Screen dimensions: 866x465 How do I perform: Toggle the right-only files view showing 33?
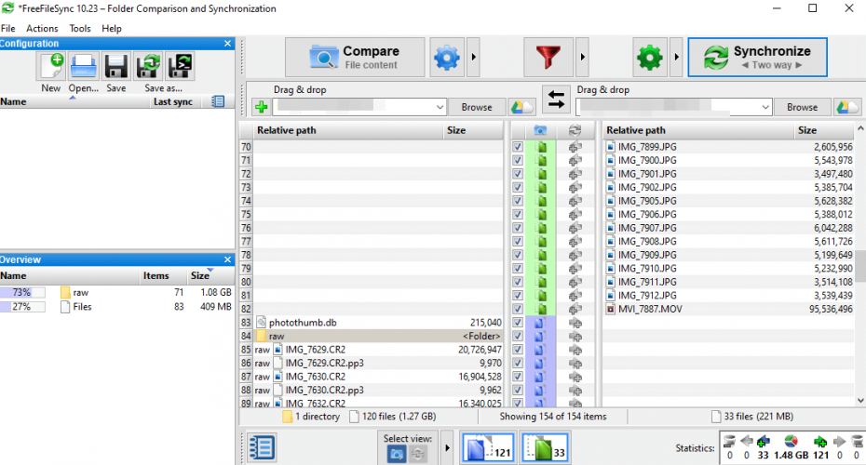[545, 447]
